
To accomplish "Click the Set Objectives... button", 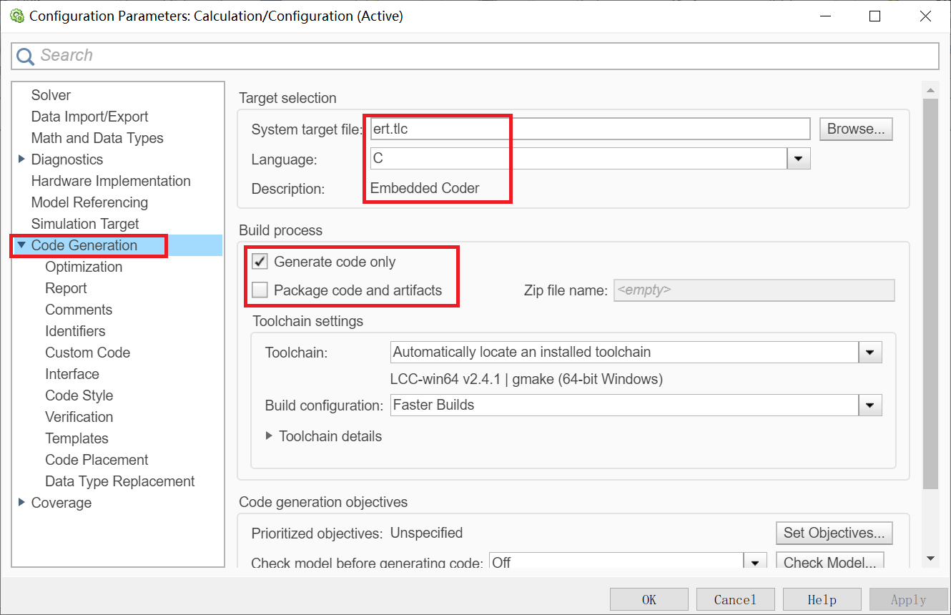I will pos(834,533).
